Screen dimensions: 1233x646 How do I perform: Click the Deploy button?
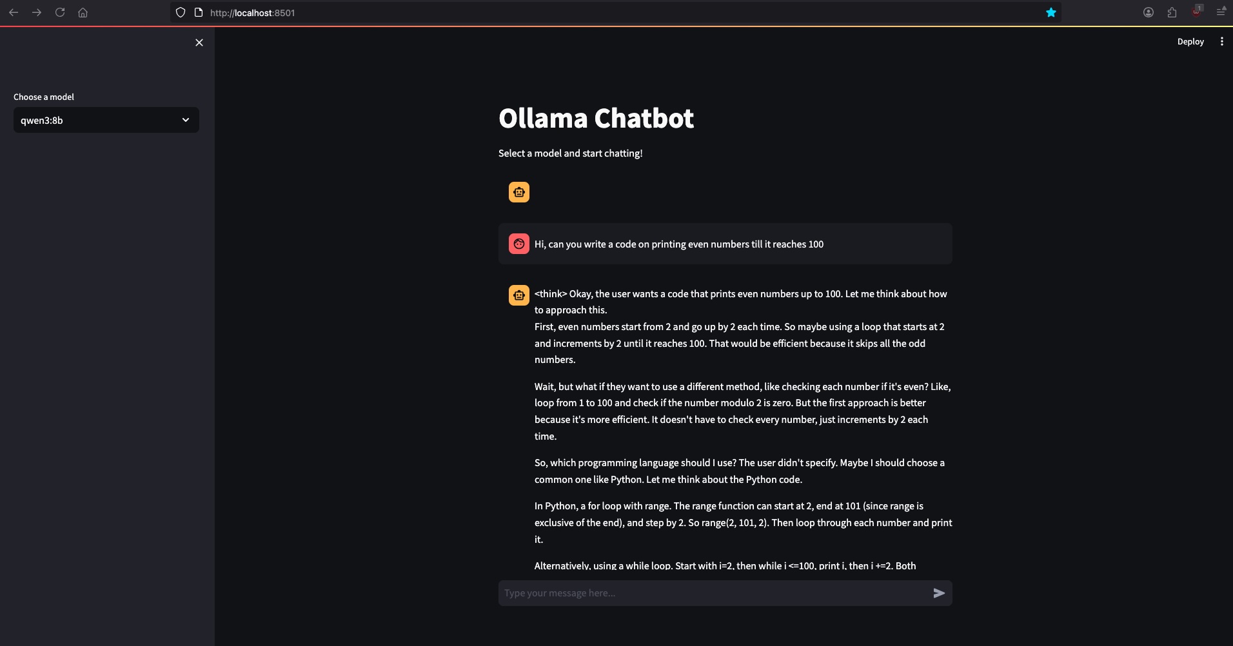[x=1190, y=41]
